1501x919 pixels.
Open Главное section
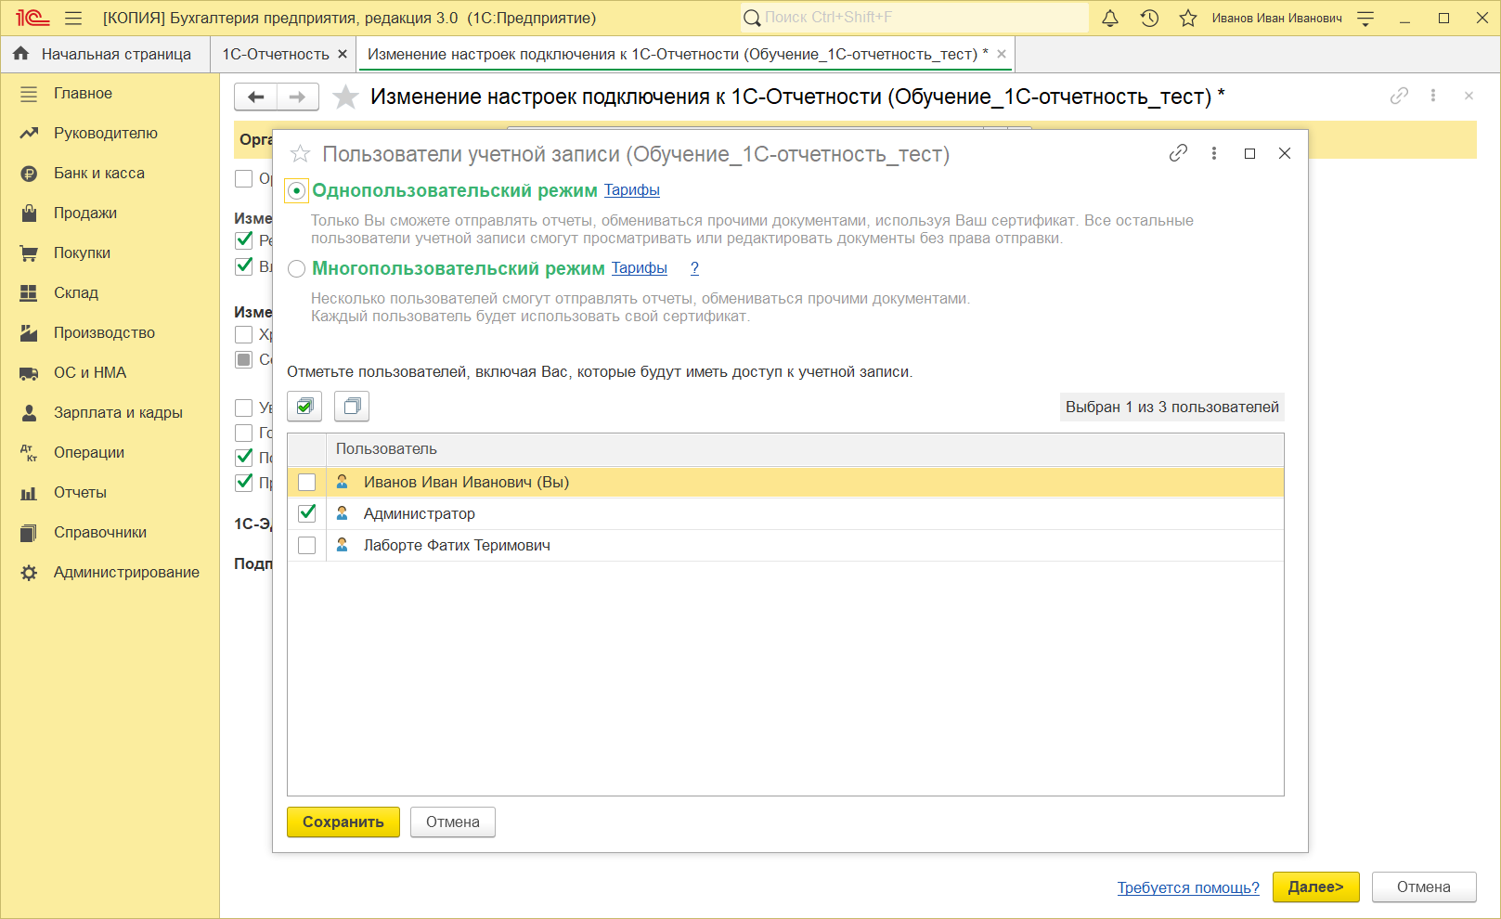83,93
